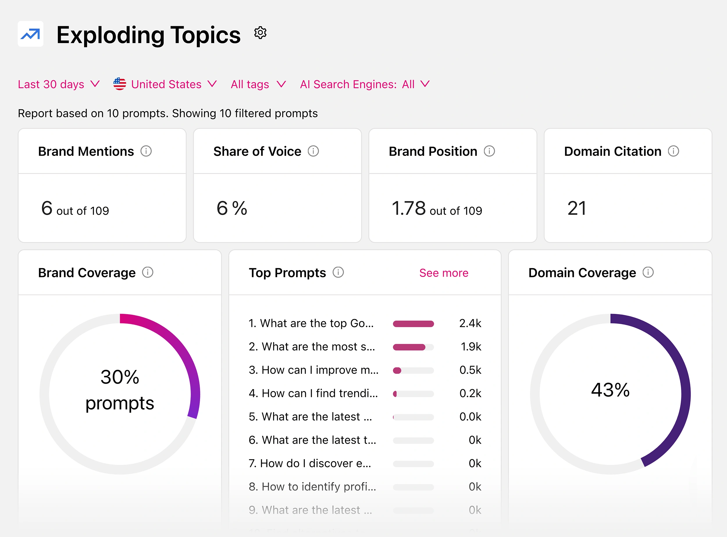Click info icon beside Brand Coverage
Screen dimensions: 727x537
click(147, 272)
